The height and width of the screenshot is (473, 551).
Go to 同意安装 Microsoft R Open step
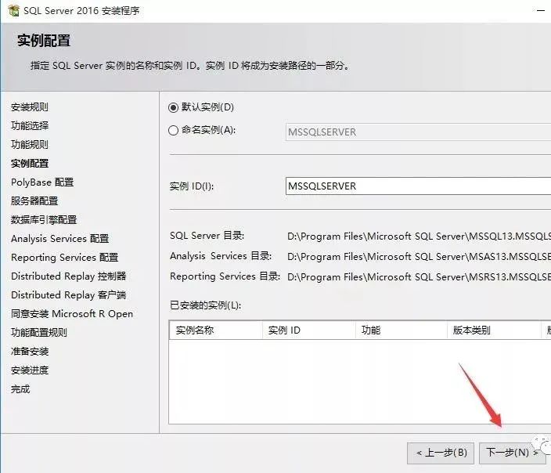pos(72,314)
